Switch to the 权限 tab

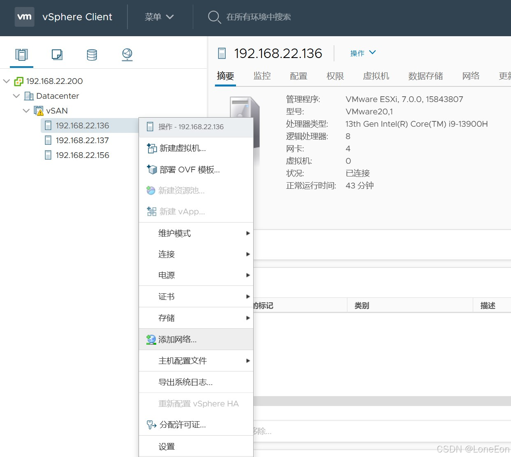pyautogui.click(x=335, y=76)
